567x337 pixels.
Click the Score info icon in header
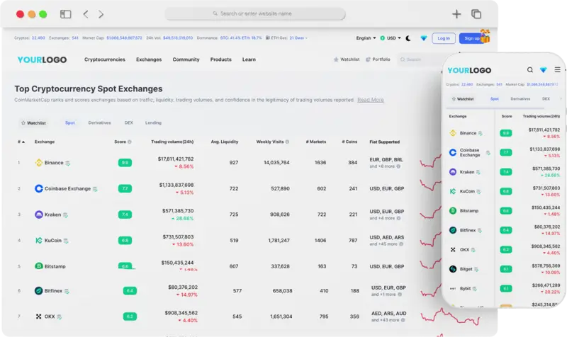click(x=130, y=142)
